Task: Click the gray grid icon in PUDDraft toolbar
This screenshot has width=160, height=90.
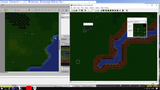Action: tap(85, 10)
